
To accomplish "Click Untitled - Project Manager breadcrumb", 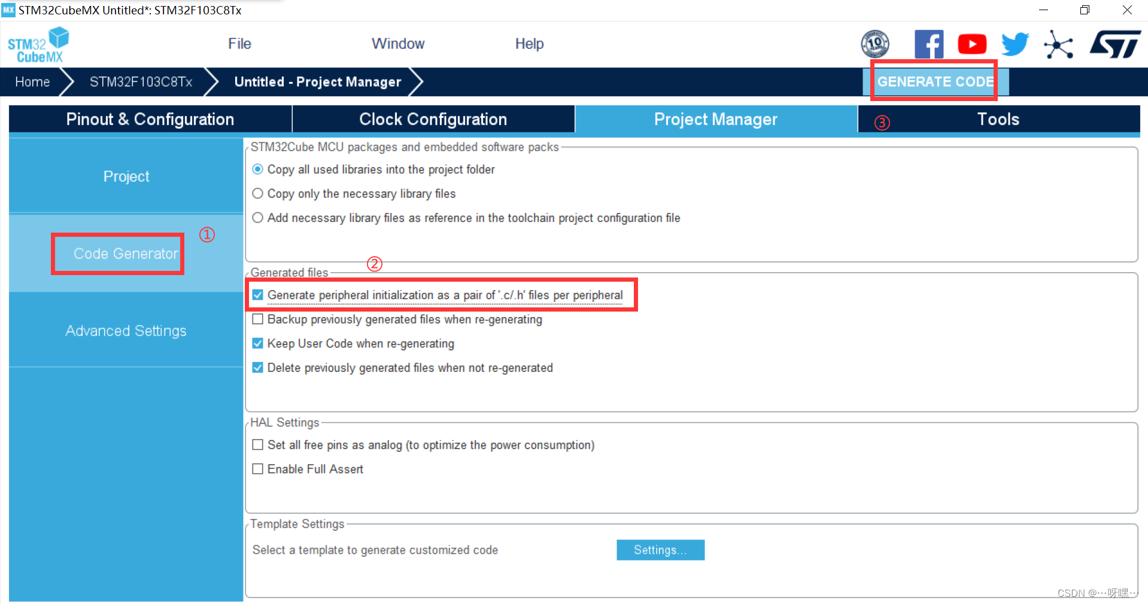I will [318, 82].
